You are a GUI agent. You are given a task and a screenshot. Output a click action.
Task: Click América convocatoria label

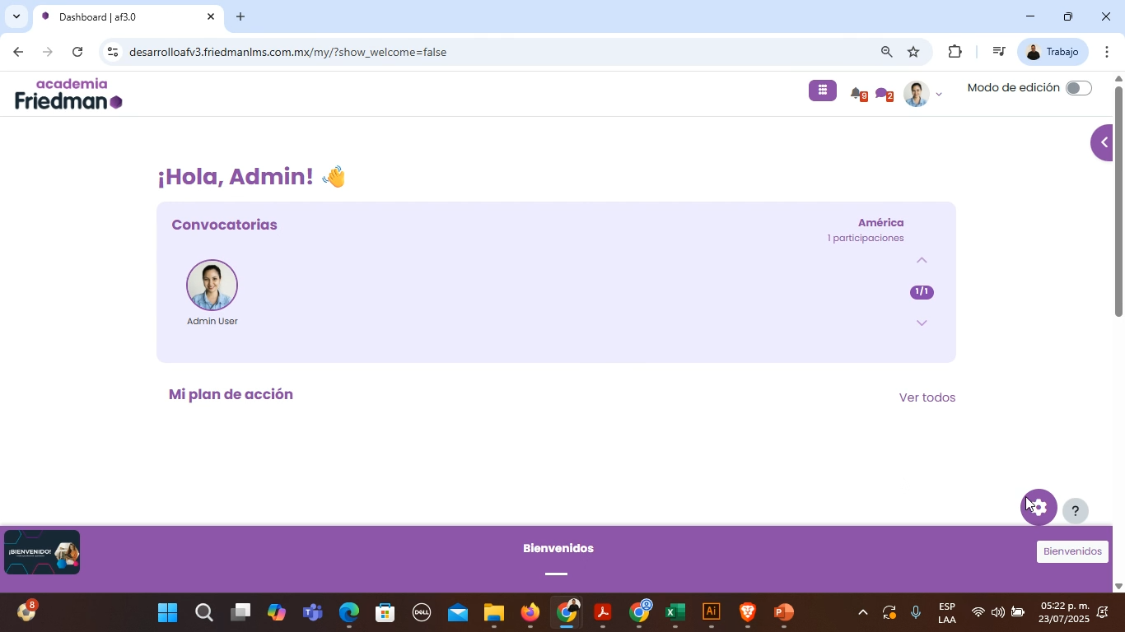coord(880,223)
